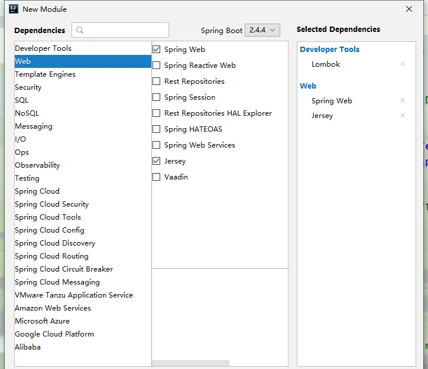This screenshot has height=369, width=428.
Task: Enable Rest Repositories HAL Explorer
Action: click(x=157, y=113)
